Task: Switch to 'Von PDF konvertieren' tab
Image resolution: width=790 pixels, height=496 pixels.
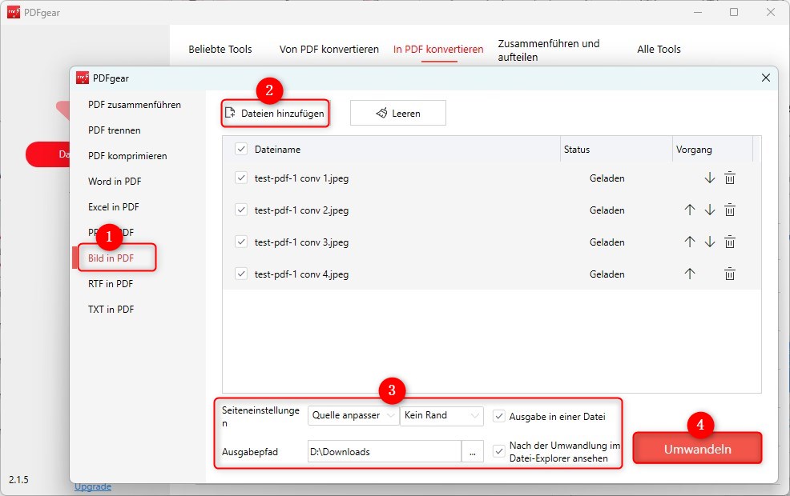Action: pos(328,50)
